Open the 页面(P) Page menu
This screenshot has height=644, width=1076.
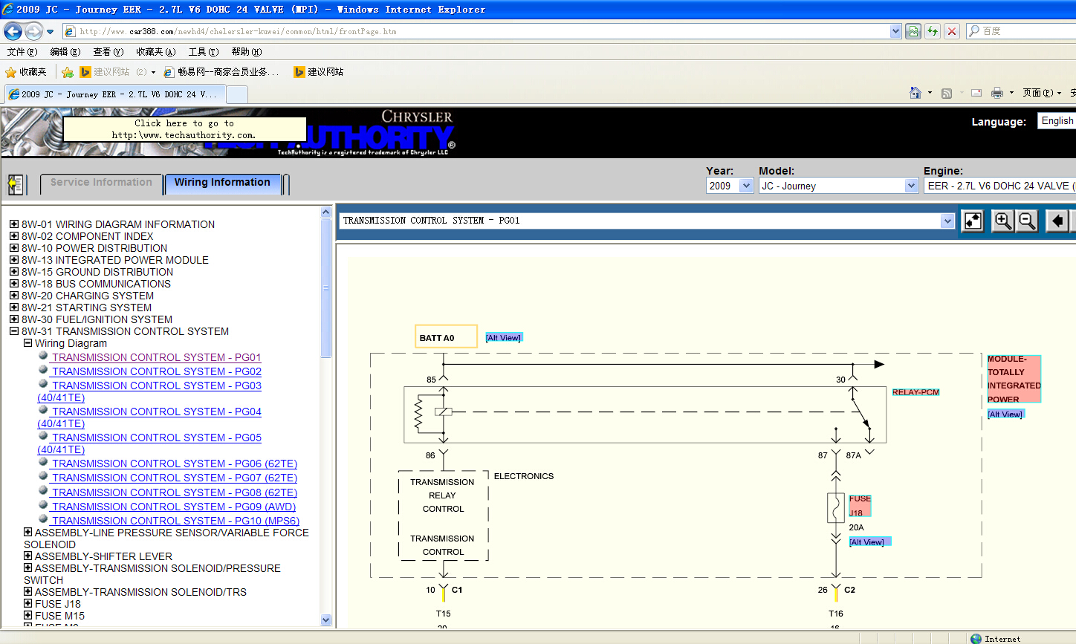1041,93
